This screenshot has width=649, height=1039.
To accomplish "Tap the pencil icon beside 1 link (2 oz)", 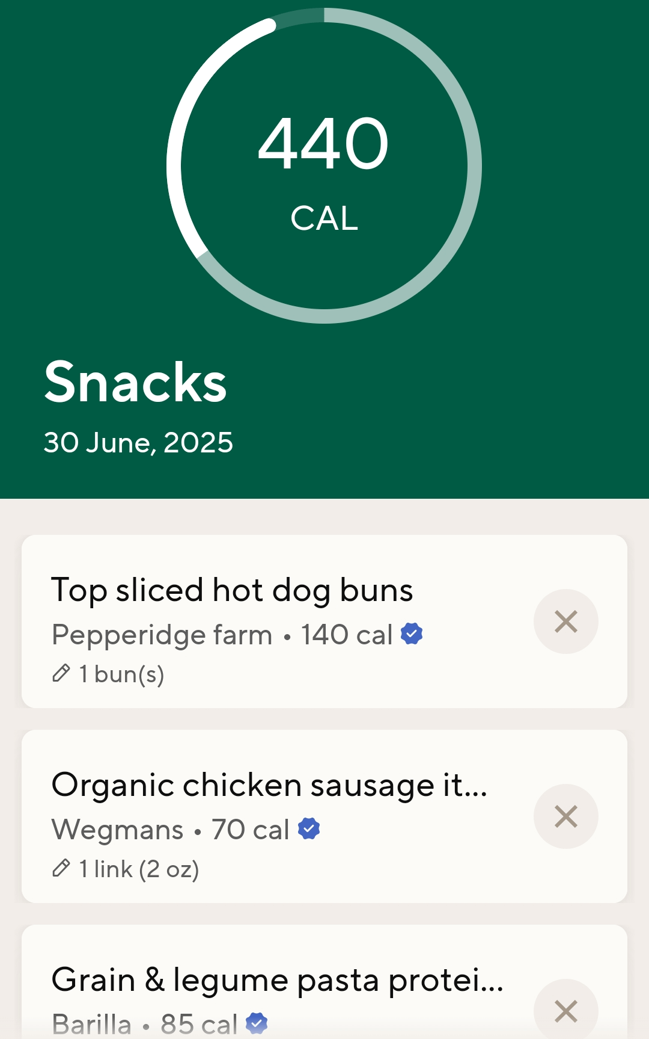I will coord(61,868).
